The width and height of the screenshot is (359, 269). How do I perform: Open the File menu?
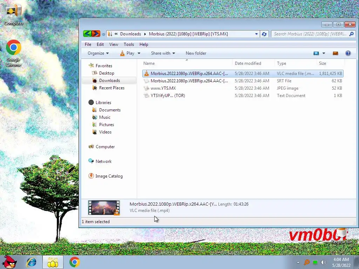(x=88, y=44)
